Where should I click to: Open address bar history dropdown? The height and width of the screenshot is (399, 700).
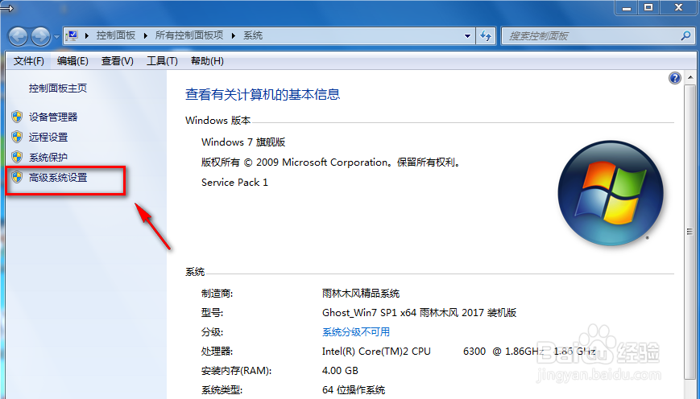[467, 36]
